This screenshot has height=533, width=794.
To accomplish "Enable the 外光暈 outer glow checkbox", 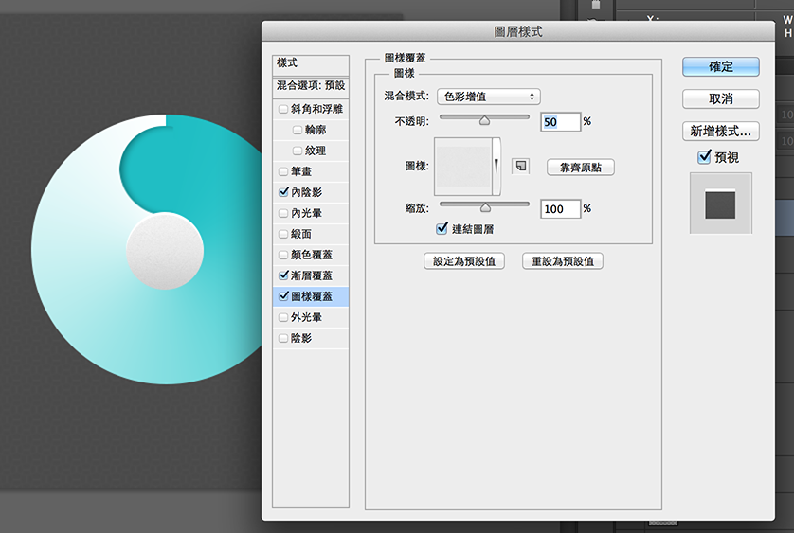I will coord(283,317).
